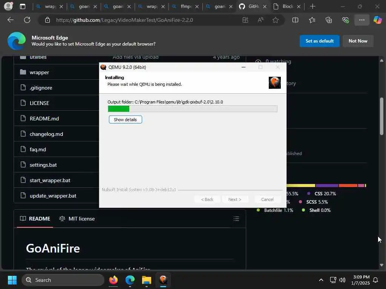Show hidden system tray icons
386x289 pixels.
coord(321,280)
